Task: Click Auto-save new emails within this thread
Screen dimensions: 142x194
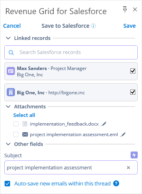Action: [62, 184]
